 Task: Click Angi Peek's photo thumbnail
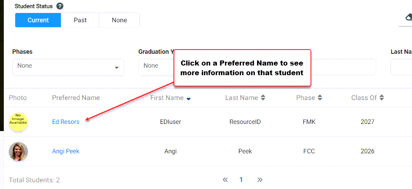point(19,151)
